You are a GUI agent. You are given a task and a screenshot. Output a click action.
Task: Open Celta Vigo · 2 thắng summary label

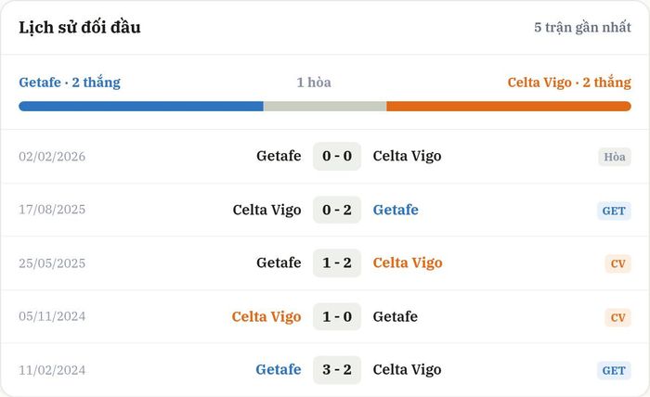click(569, 83)
